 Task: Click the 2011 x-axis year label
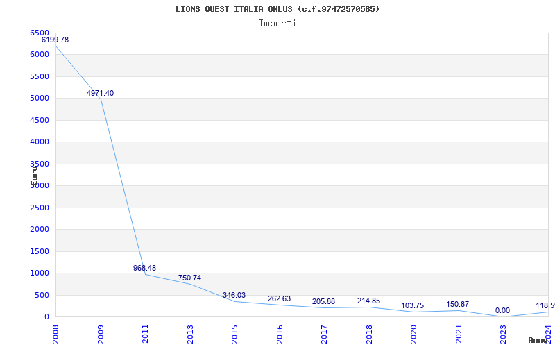(x=146, y=335)
